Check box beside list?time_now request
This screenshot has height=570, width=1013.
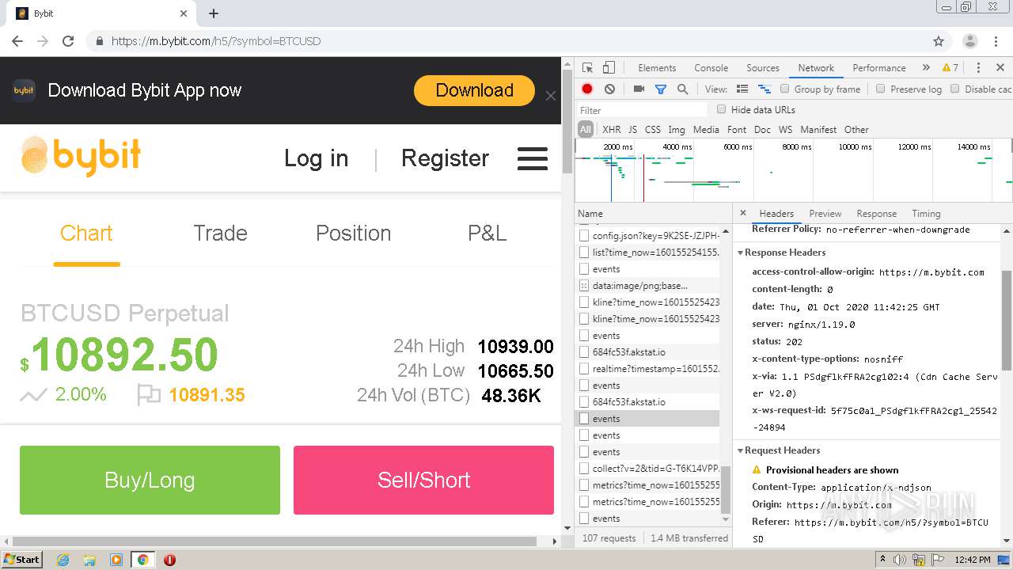[x=584, y=253]
